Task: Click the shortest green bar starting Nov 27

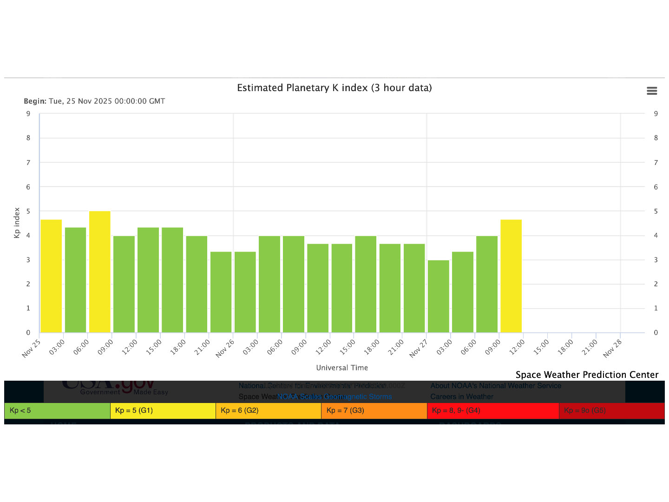Action: 439,297
